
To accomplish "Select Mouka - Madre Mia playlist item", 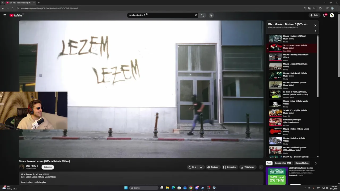I will [x=292, y=85].
